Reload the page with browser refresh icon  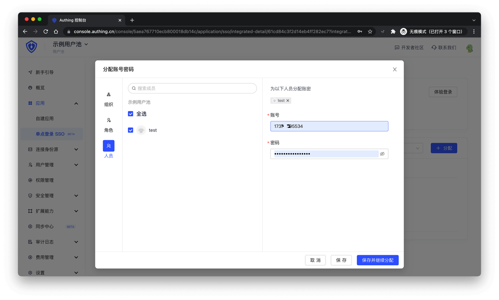[46, 32]
